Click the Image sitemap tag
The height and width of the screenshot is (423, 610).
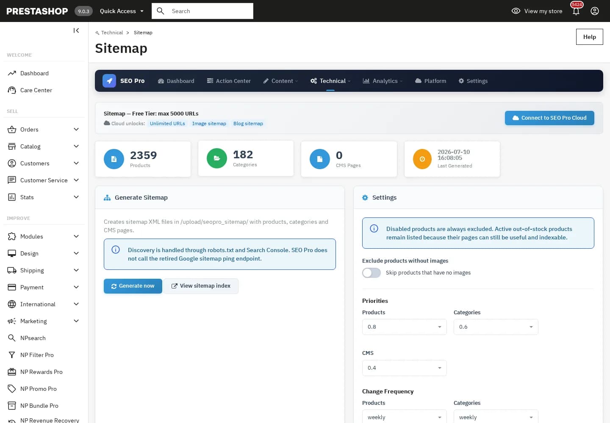[x=209, y=124]
